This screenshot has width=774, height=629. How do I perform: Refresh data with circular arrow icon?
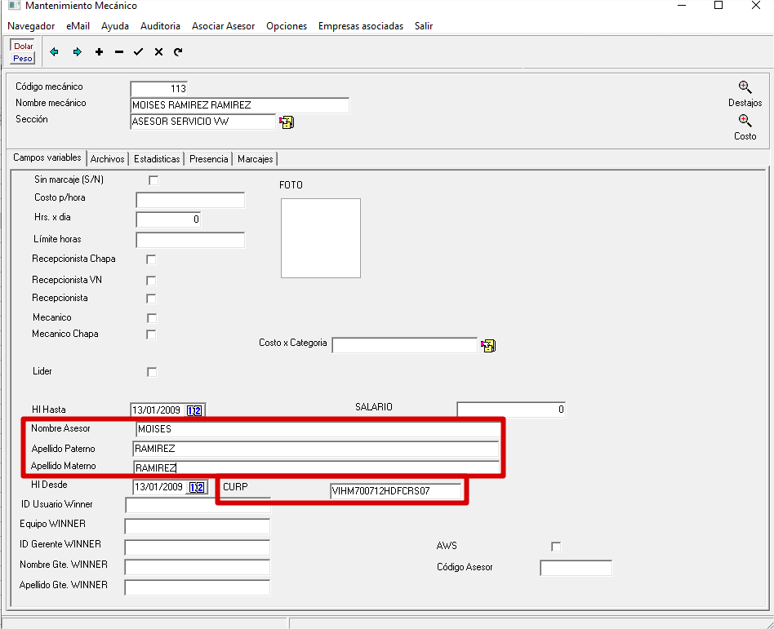(x=178, y=51)
